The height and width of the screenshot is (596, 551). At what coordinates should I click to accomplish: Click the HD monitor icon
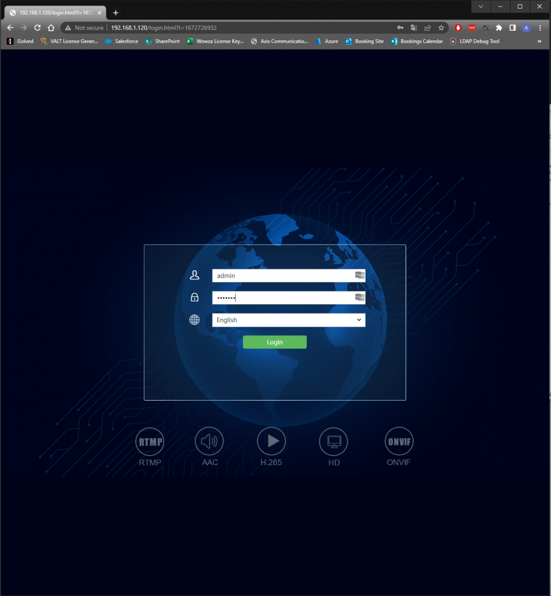click(x=334, y=441)
